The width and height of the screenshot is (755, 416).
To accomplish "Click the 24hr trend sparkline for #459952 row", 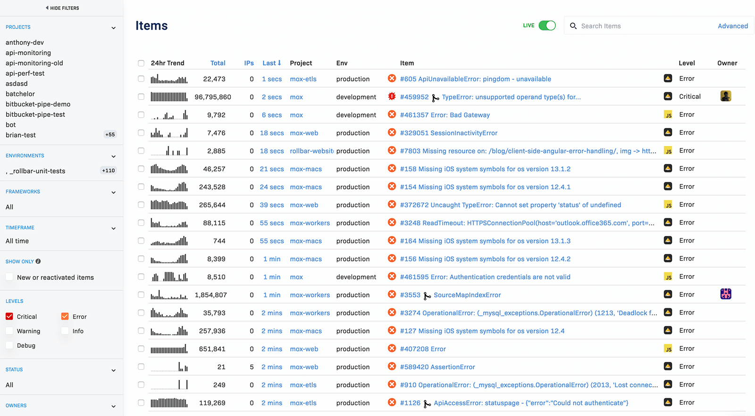I will (169, 97).
